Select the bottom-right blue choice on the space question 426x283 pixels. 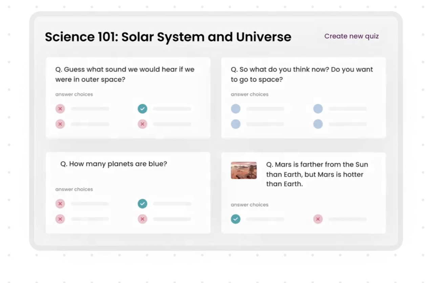(318, 124)
